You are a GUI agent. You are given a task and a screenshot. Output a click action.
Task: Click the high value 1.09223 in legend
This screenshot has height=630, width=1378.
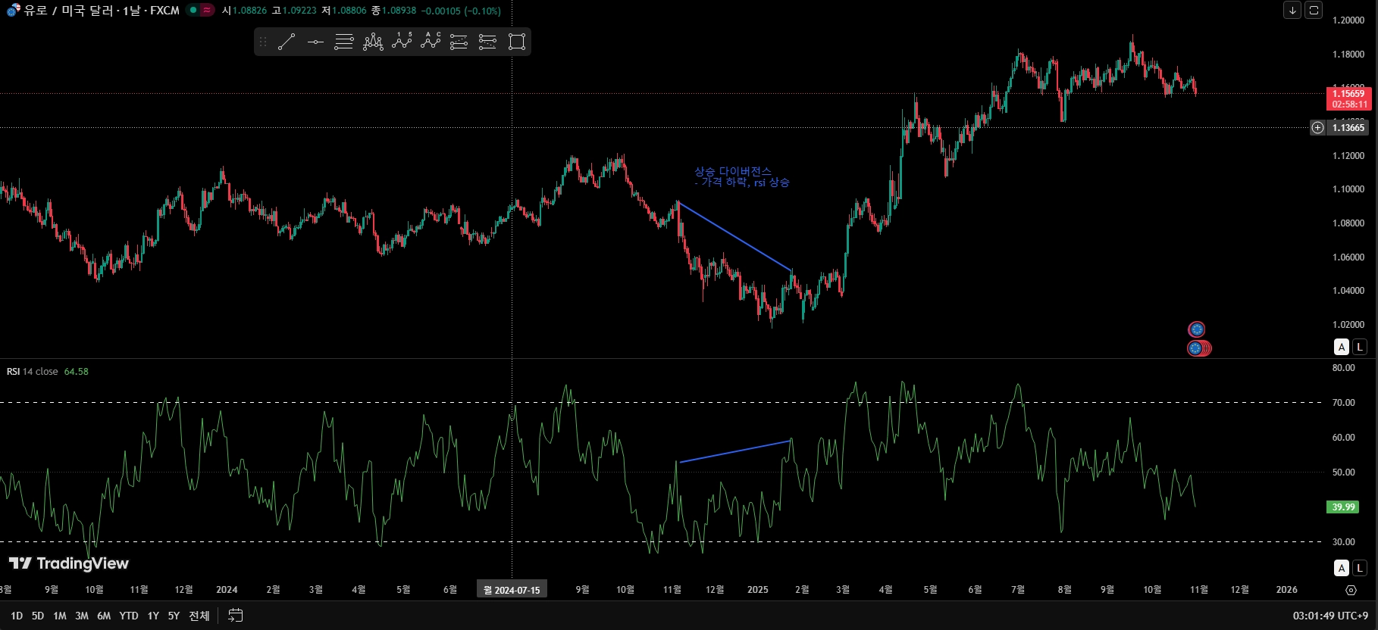point(299,11)
